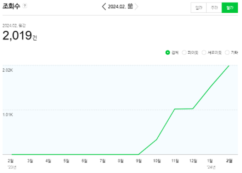242x173 pixels.
Task: Choose the 기타 radio option
Action: tap(227, 53)
